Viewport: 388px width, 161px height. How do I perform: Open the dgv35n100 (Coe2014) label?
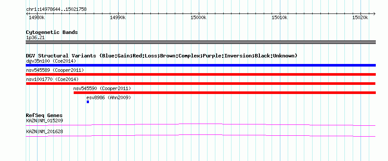51,61
